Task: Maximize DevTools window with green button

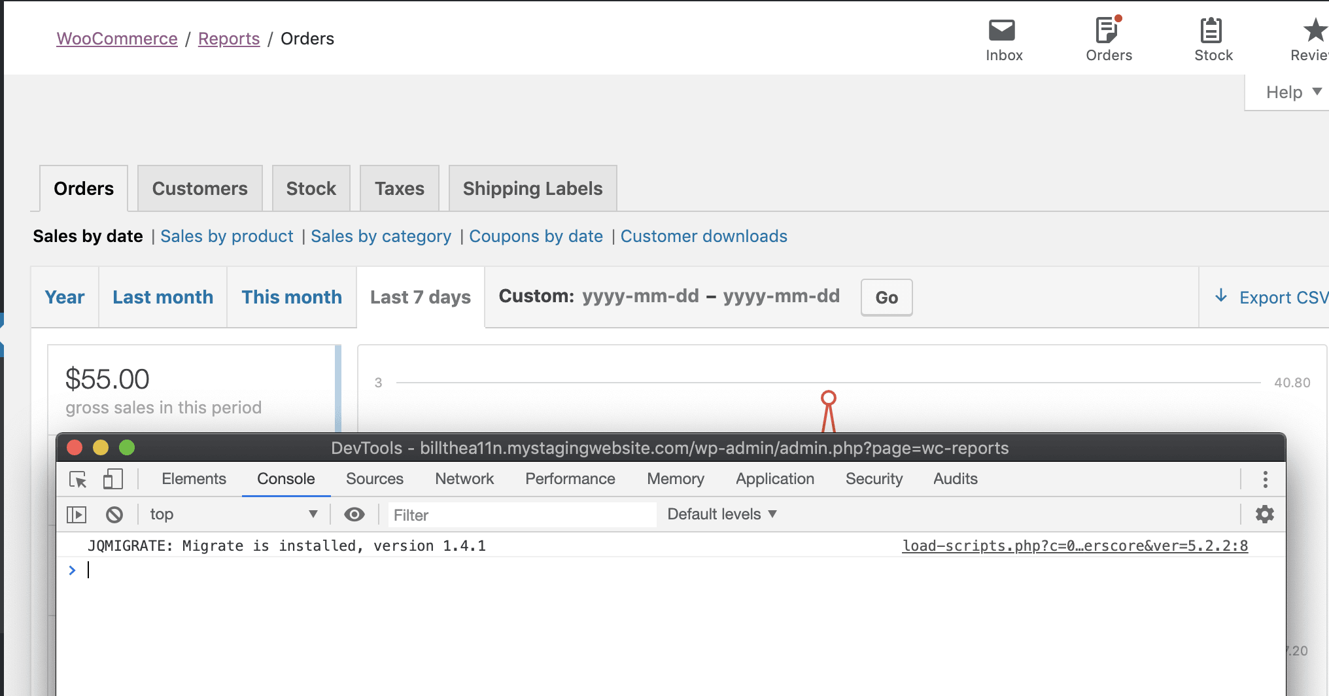Action: (127, 447)
